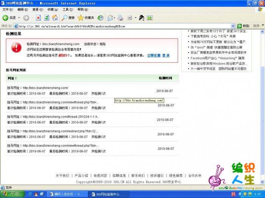Refresh the page with green arrows icon
265x198 pixels.
pyautogui.click(x=47, y=18)
